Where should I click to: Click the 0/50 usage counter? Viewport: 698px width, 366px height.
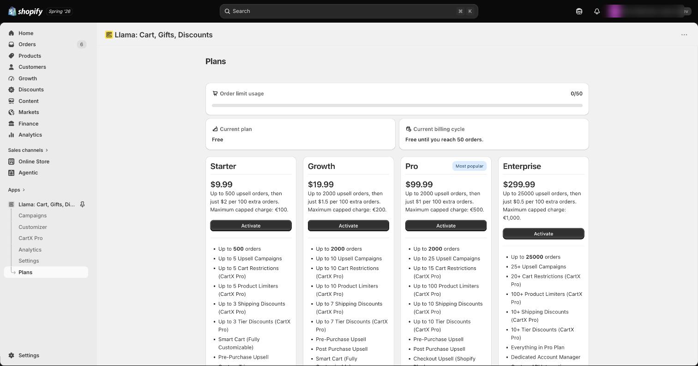[x=577, y=93]
